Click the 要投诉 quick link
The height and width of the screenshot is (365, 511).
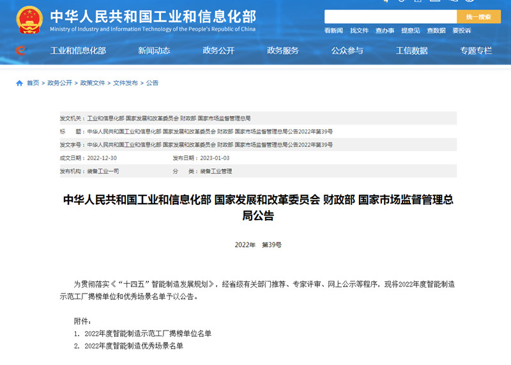point(461,31)
